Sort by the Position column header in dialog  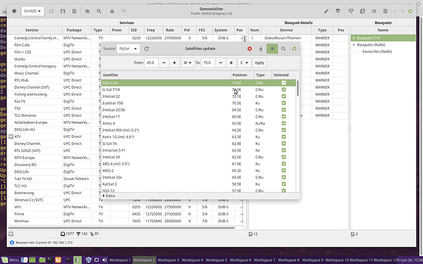[x=242, y=75]
